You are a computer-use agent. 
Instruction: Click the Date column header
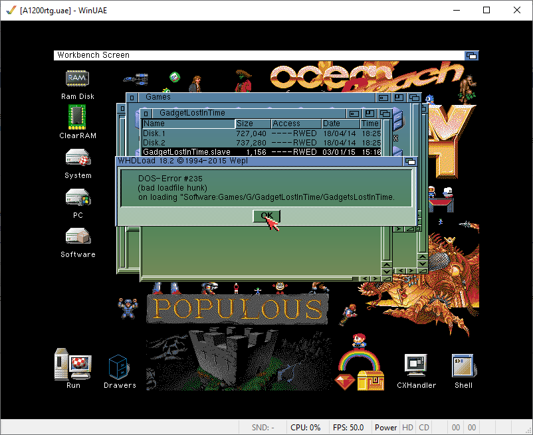coord(340,124)
